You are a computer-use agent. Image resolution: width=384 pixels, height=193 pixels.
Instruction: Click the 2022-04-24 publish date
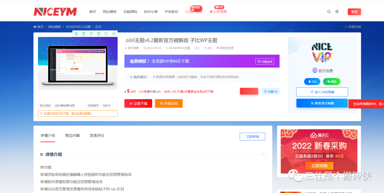click(x=152, y=48)
